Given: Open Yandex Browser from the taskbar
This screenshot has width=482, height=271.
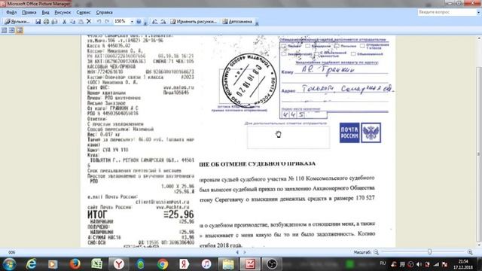Looking at the screenshot, I should click(119, 264).
